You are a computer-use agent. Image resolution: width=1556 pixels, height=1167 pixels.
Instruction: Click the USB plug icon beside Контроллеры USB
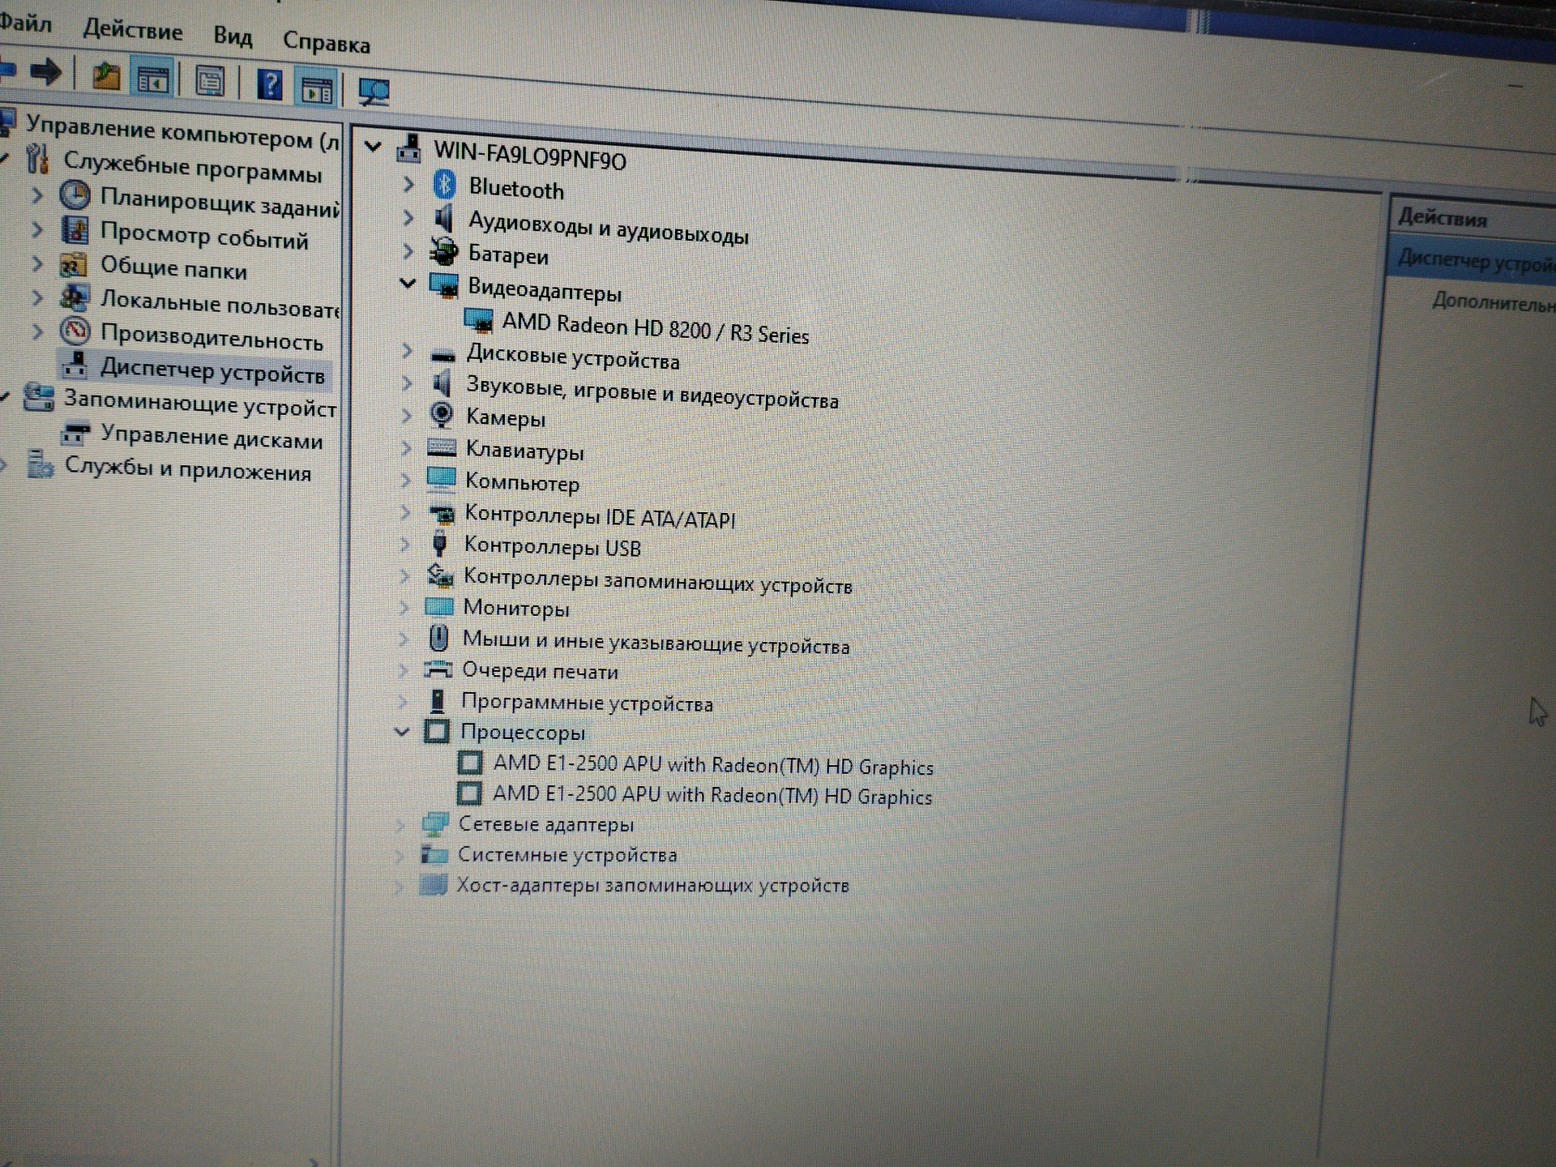click(440, 543)
